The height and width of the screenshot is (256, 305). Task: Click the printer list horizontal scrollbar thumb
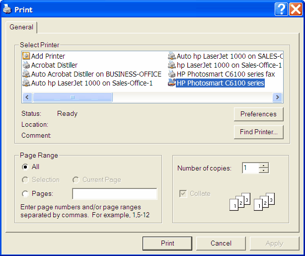coord(73,97)
